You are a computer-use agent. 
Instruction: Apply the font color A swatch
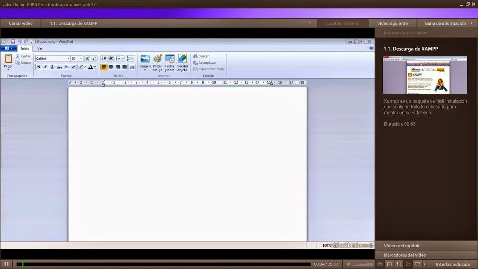(x=90, y=67)
